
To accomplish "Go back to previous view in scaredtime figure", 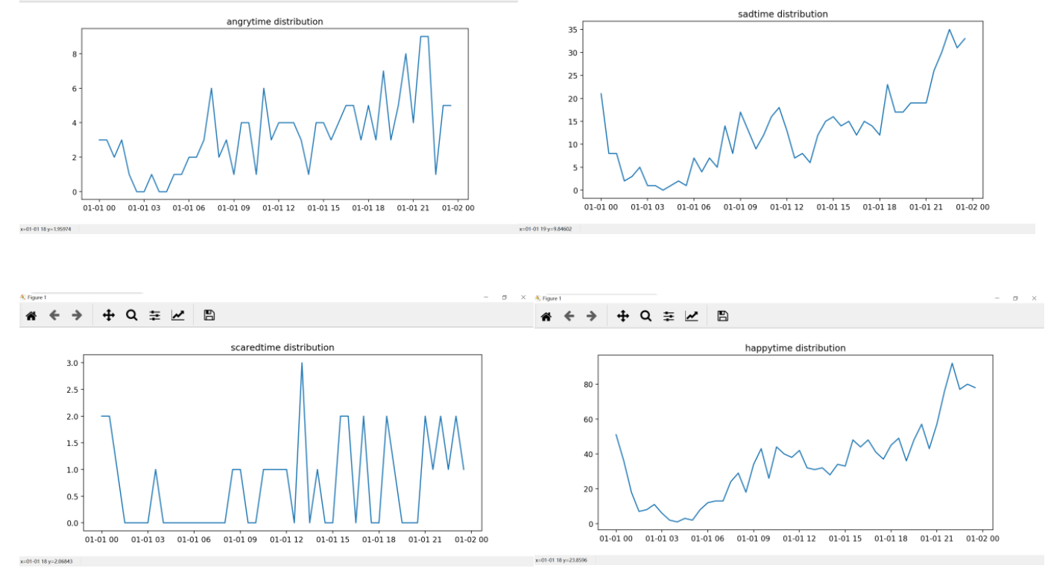I will (x=54, y=315).
